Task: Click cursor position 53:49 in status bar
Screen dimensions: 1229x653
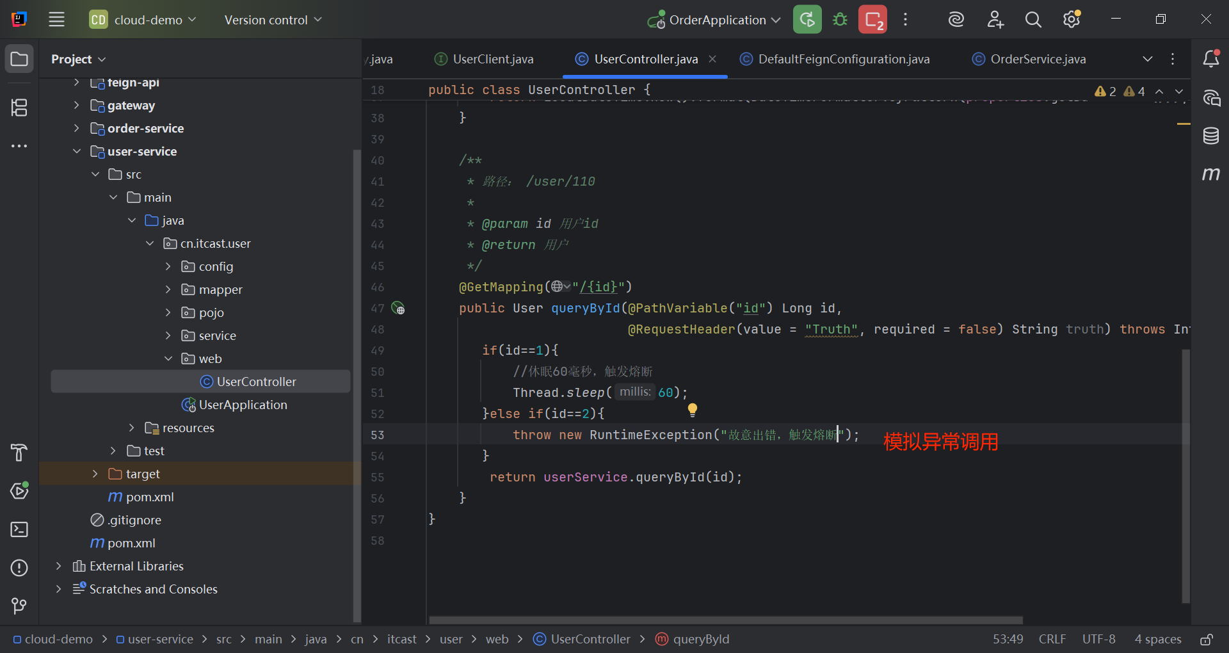Action: coord(1008,639)
